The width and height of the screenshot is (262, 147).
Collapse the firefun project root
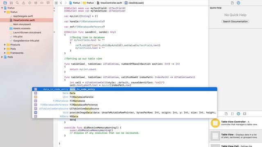click(x=2, y=8)
